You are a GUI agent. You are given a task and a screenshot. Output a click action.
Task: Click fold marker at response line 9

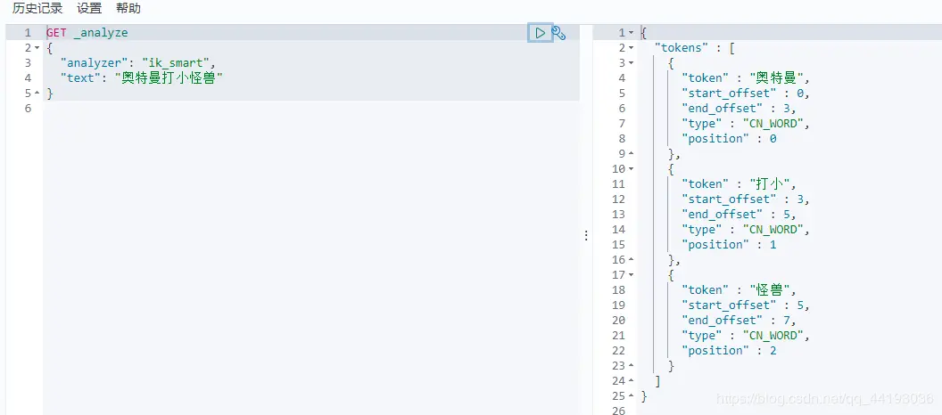[631, 153]
